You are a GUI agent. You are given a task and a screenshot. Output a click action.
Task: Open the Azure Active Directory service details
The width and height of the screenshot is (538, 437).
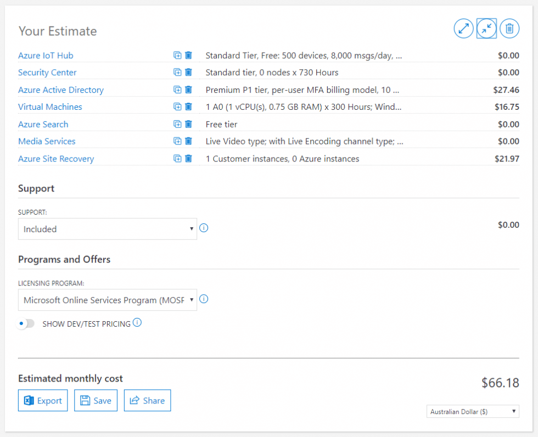coord(60,89)
